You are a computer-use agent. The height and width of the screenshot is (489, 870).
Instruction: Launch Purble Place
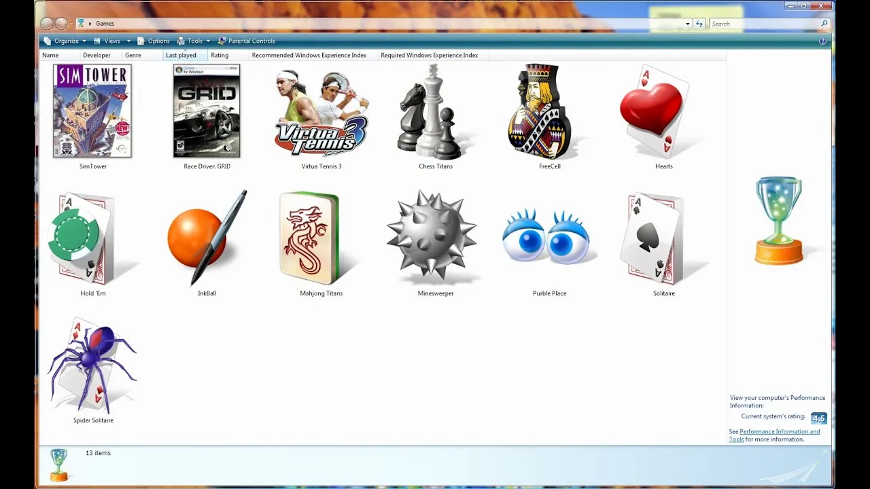[x=548, y=239]
